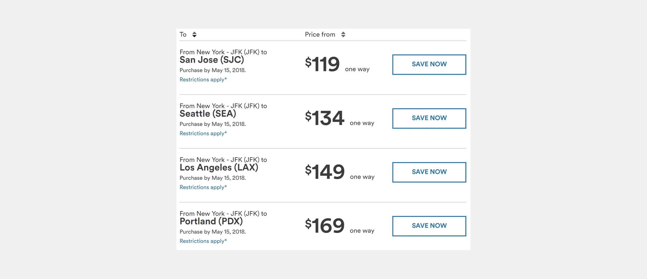Click the To column header label
The image size is (647, 279).
tap(183, 34)
